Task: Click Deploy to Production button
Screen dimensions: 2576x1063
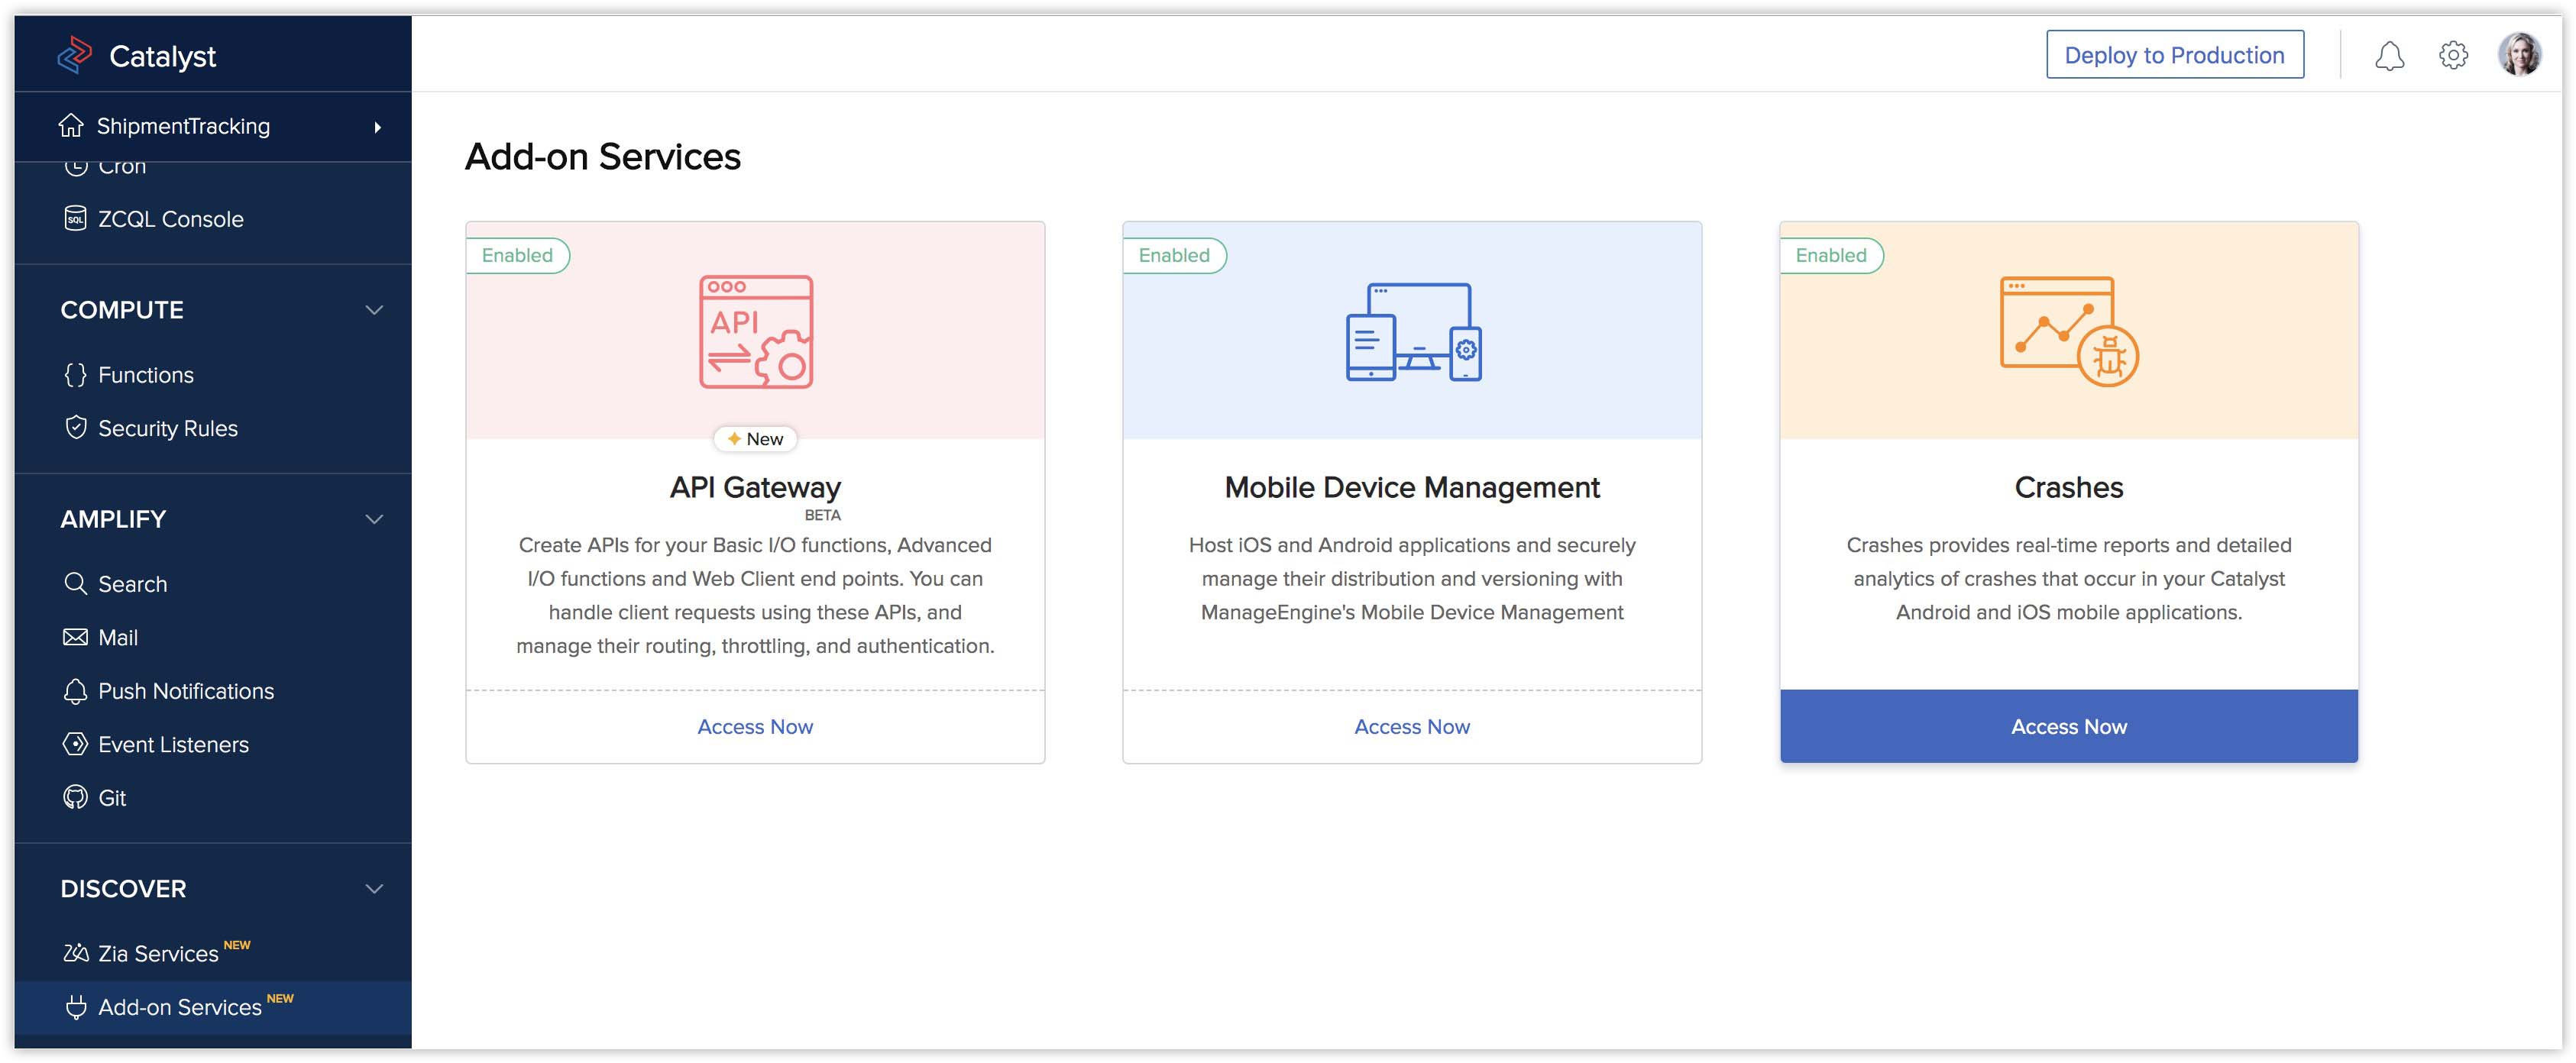Action: (2174, 55)
